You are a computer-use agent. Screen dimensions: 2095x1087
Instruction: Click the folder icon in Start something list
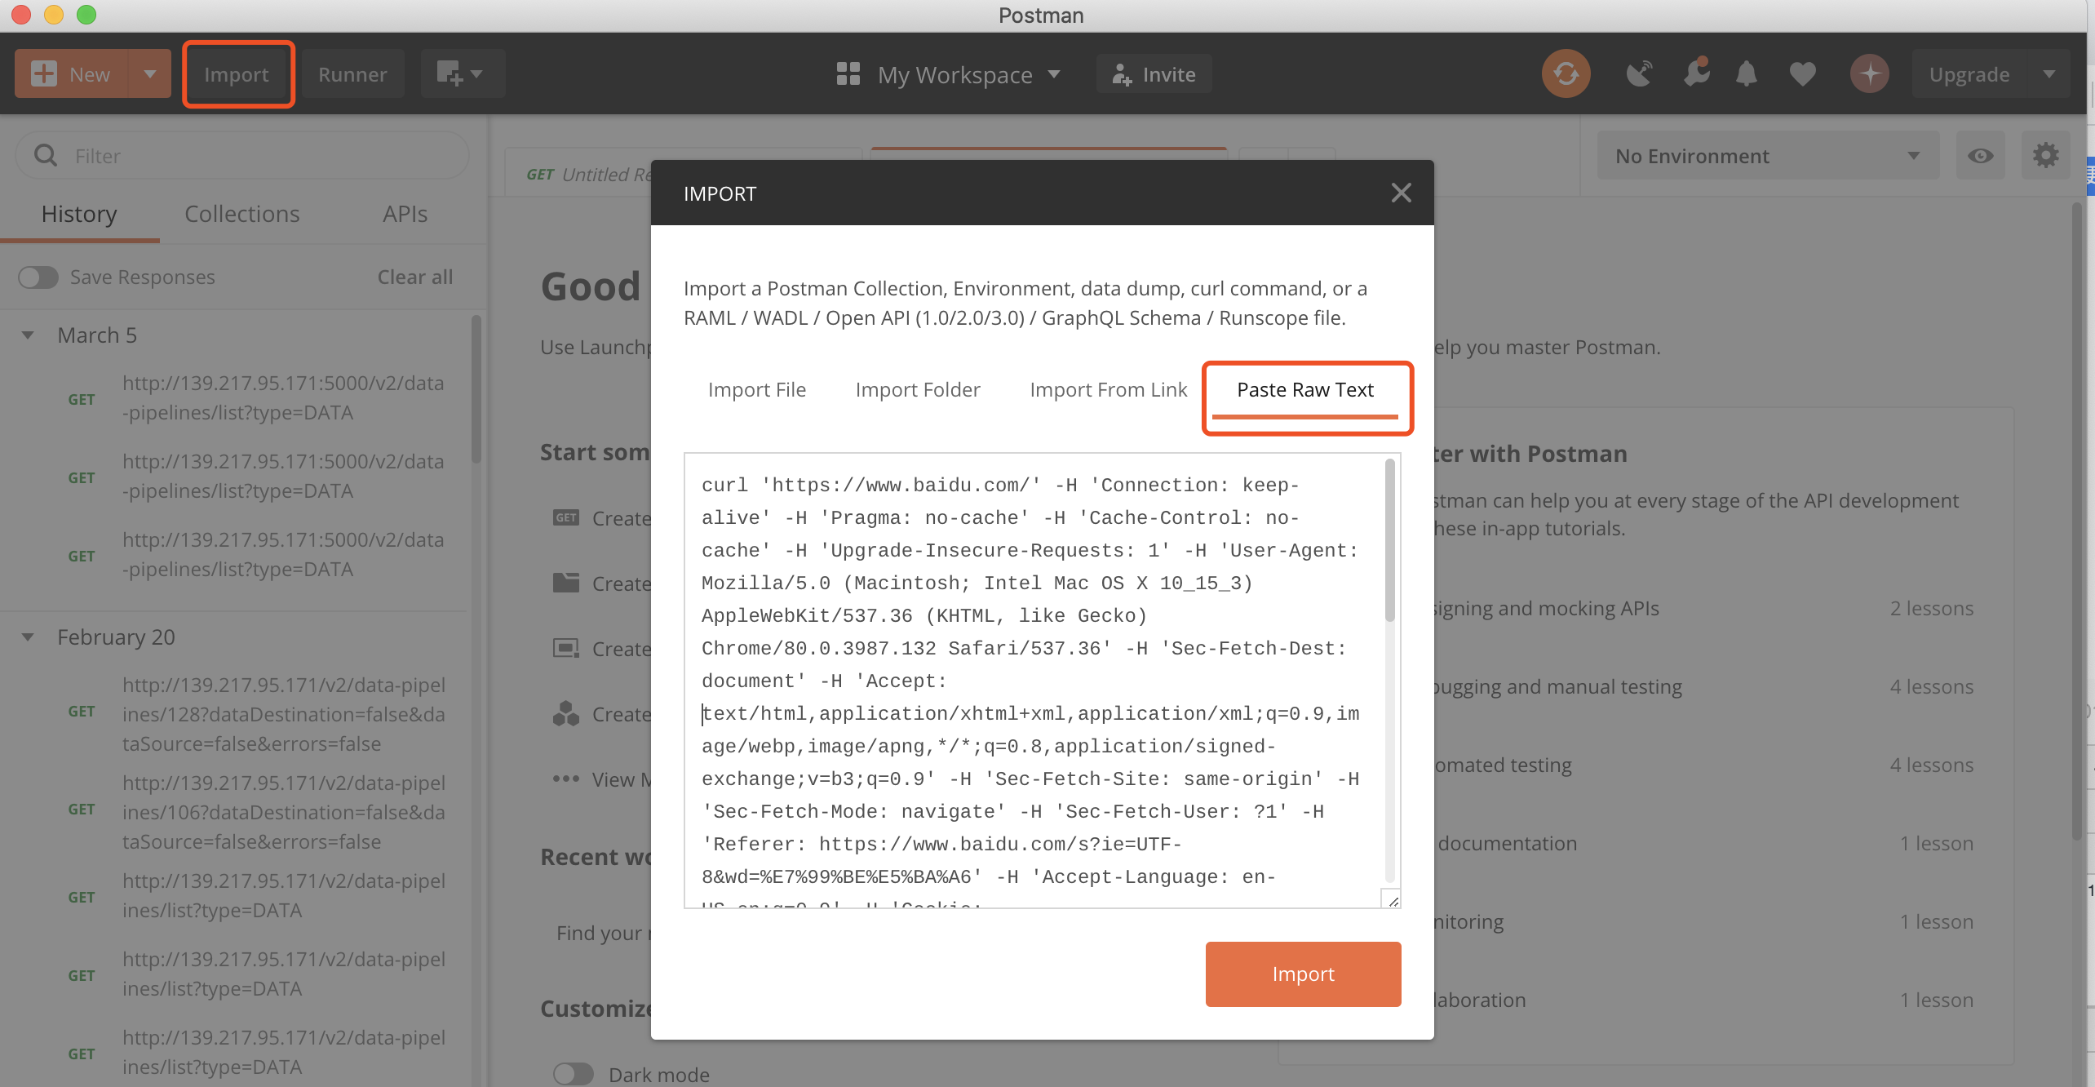[566, 583]
